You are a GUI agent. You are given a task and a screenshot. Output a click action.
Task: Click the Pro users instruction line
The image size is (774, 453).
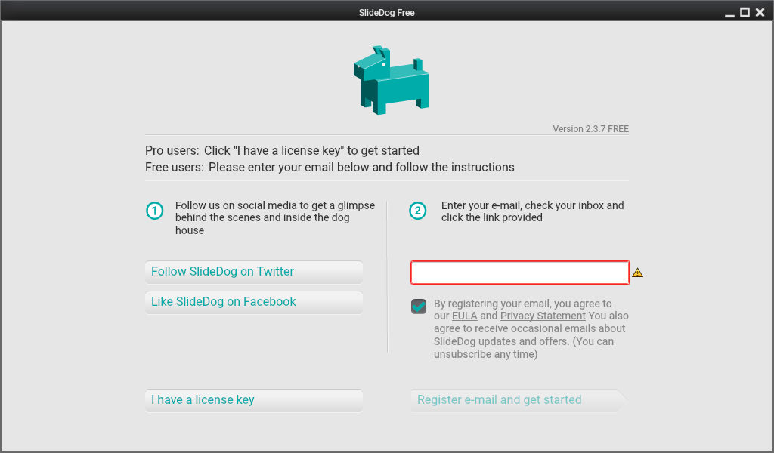[282, 150]
